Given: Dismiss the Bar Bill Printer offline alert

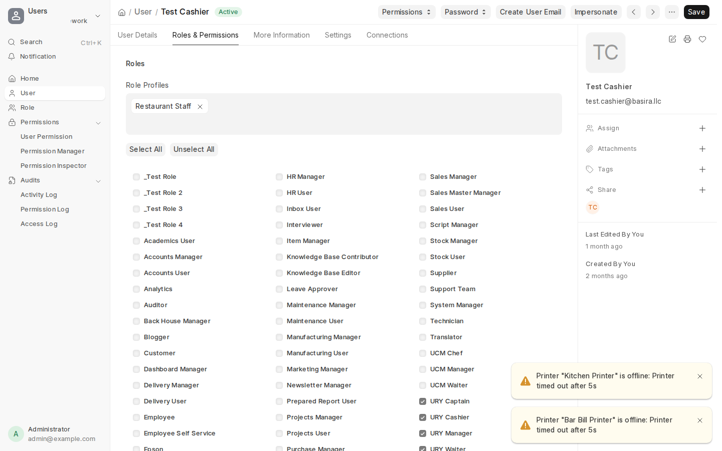Looking at the screenshot, I should point(700,420).
